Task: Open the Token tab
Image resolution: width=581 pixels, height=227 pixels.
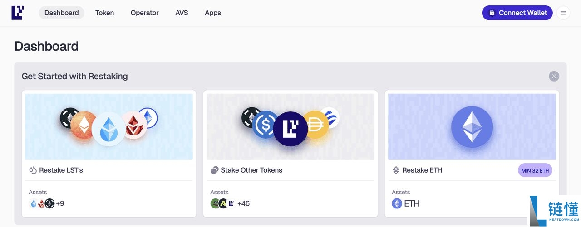Action: point(104,13)
